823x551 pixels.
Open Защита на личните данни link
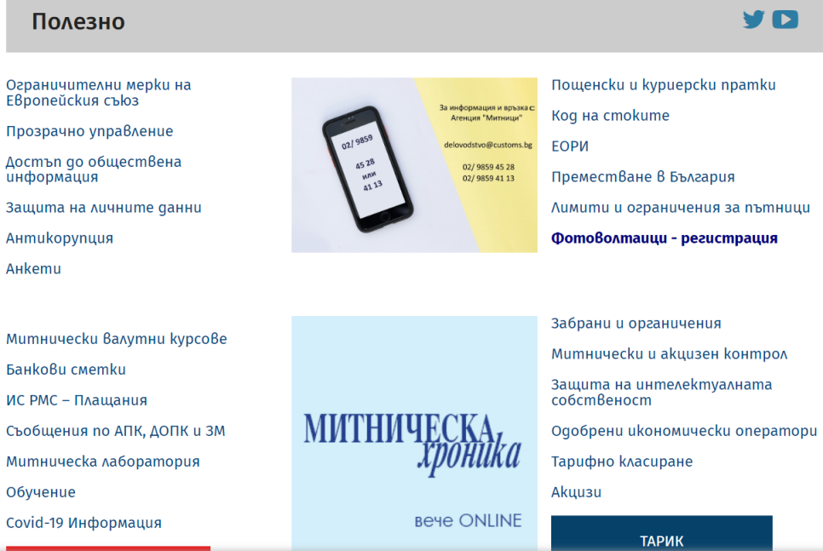[x=104, y=208]
